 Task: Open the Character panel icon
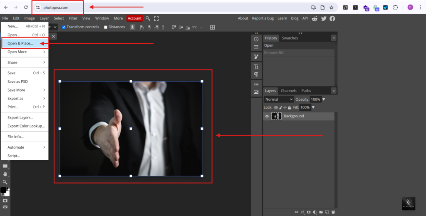point(256,67)
